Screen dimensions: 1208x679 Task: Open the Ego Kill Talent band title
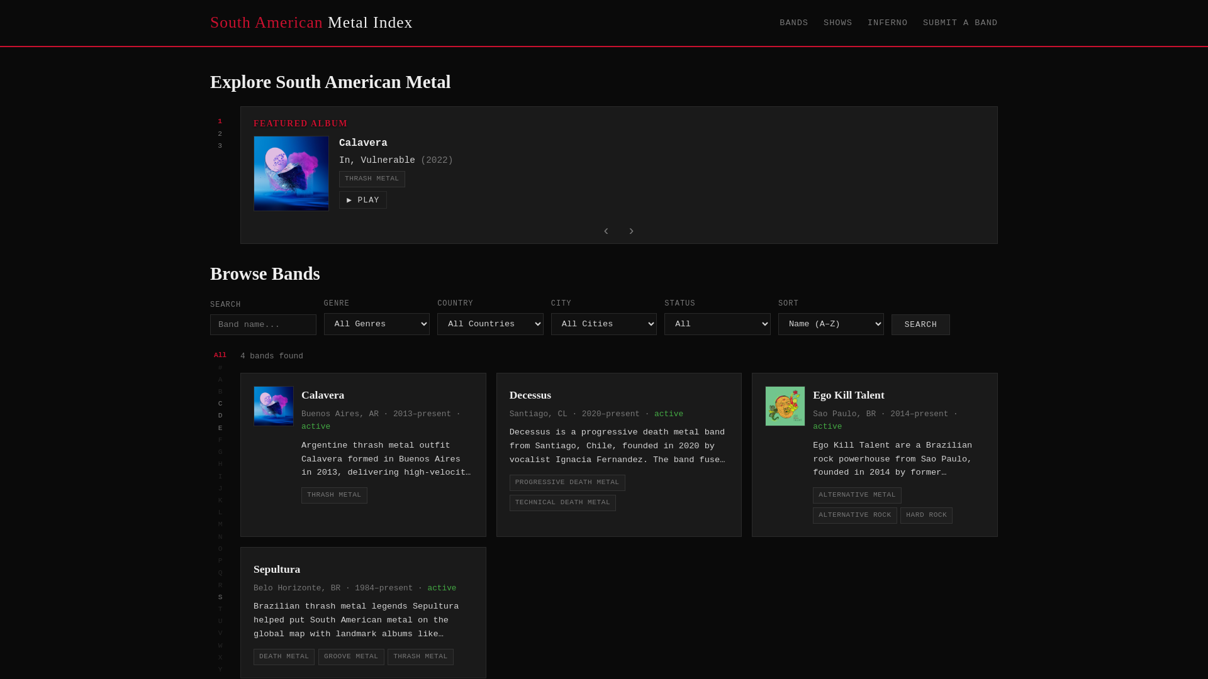click(x=849, y=395)
